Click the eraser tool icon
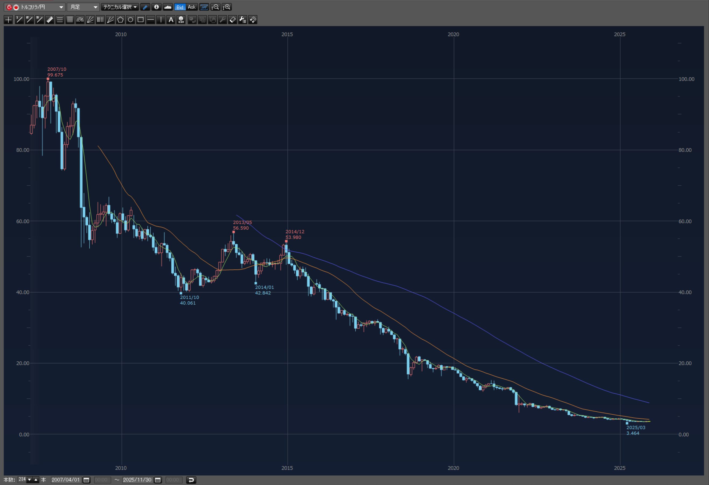This screenshot has width=709, height=485. (x=232, y=20)
